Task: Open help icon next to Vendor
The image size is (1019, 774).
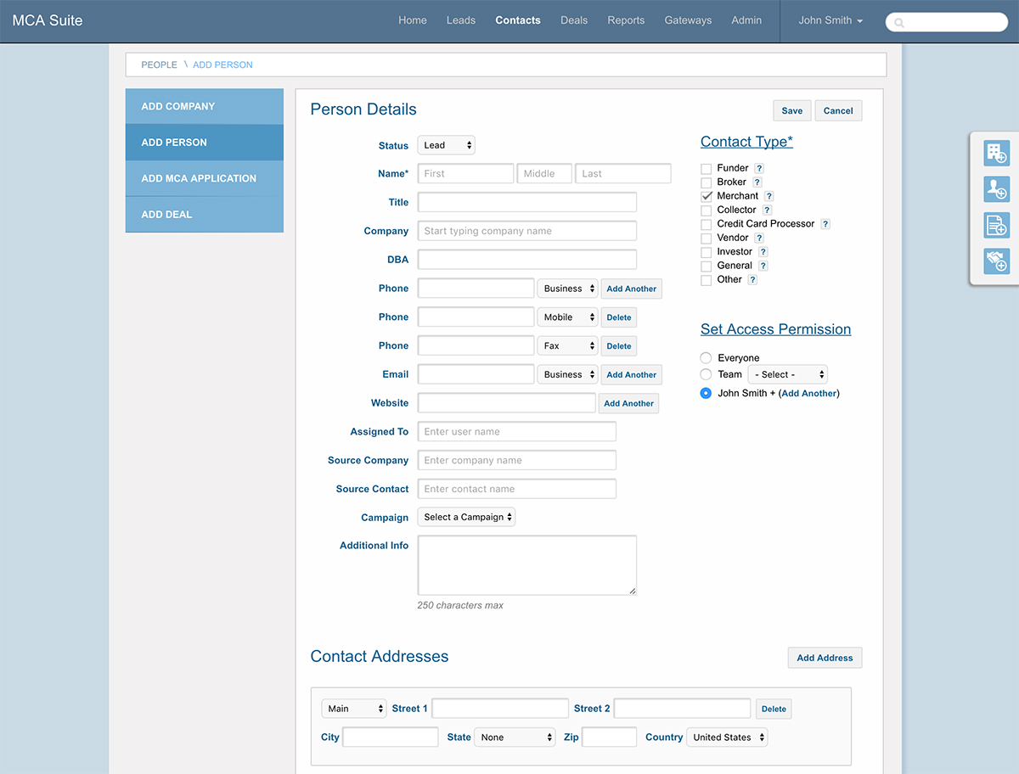Action: (x=759, y=238)
